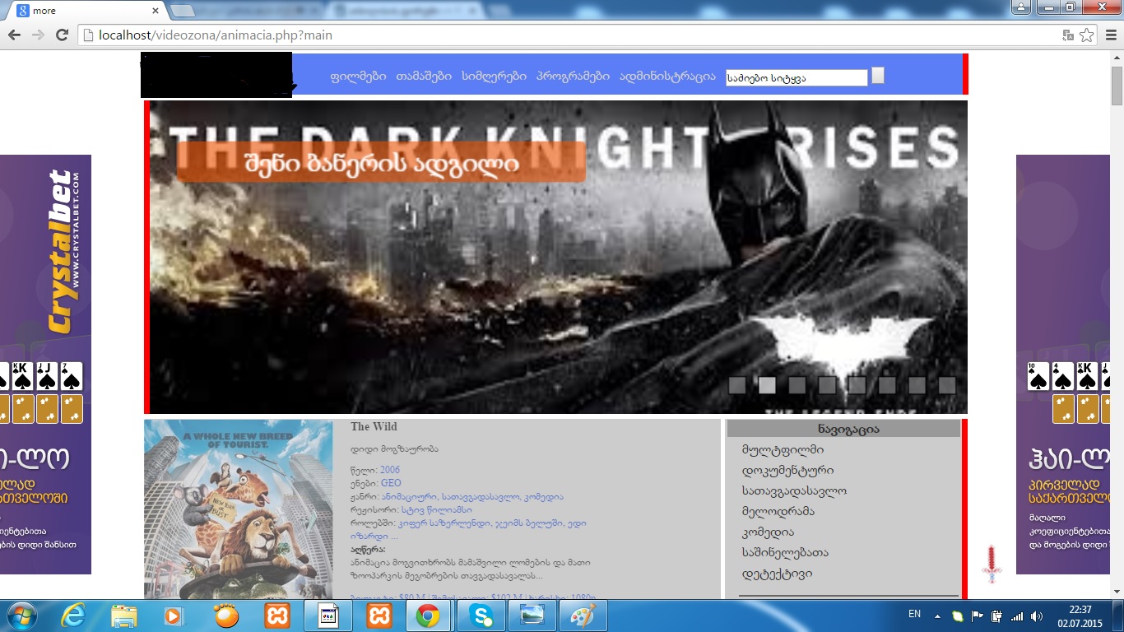Select the first banner slide indicator square

coord(737,385)
